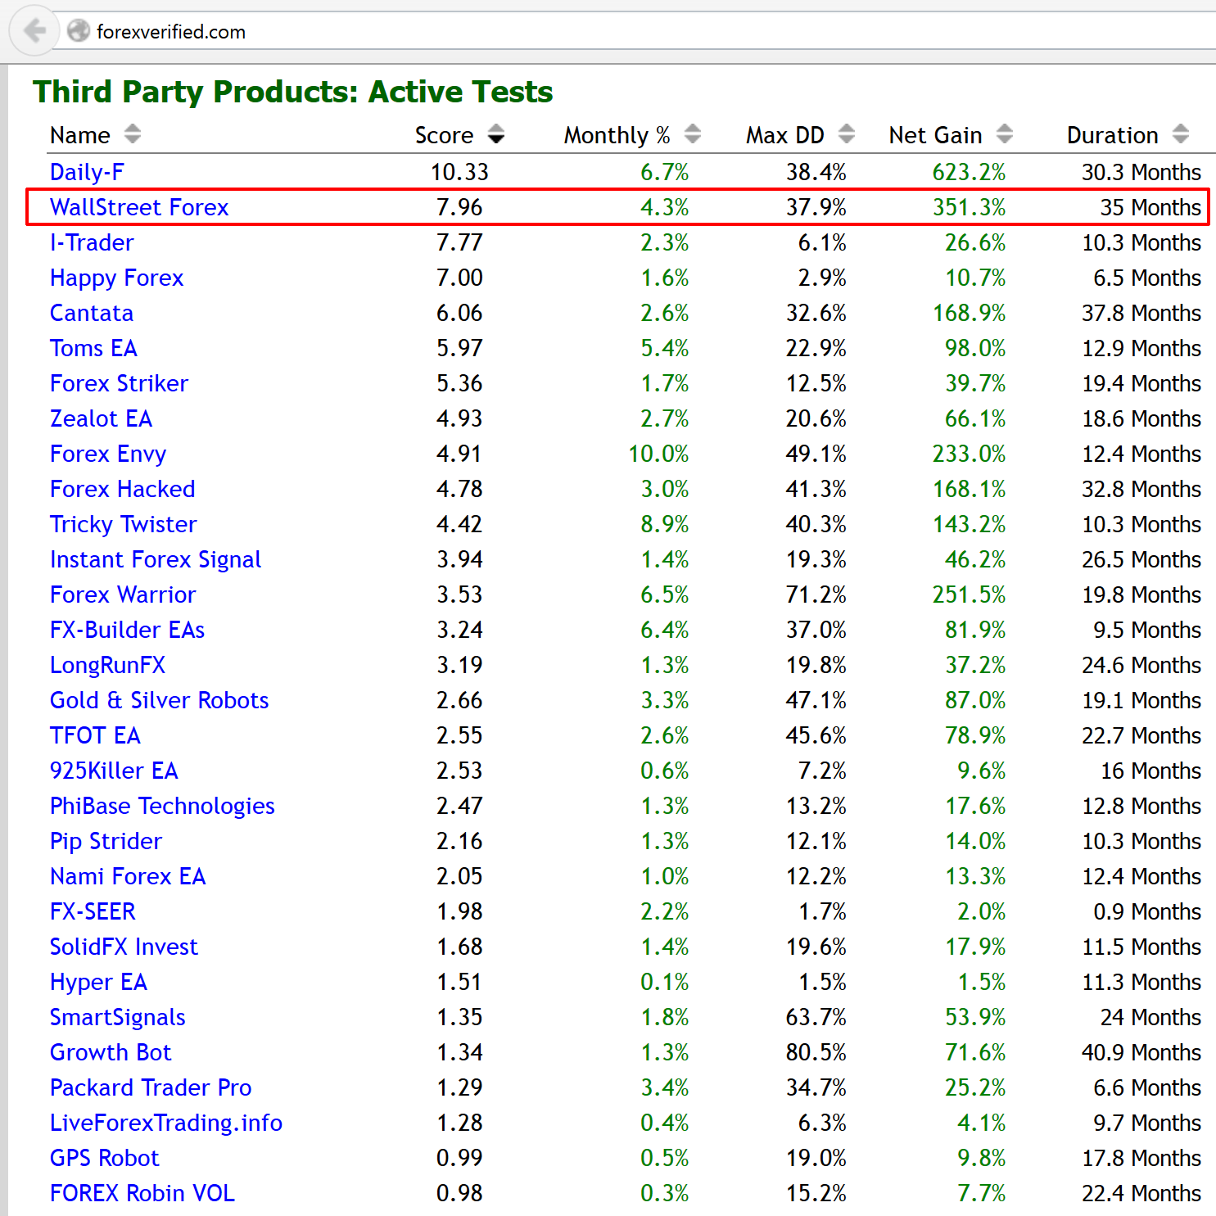
Task: Open the I-Trader link
Action: point(92,242)
